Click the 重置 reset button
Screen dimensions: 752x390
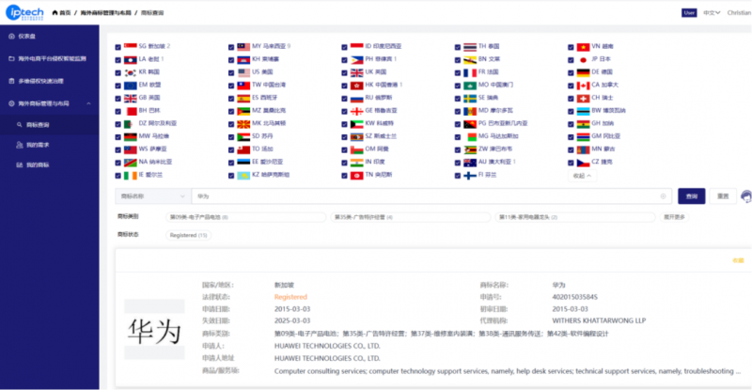pos(722,196)
